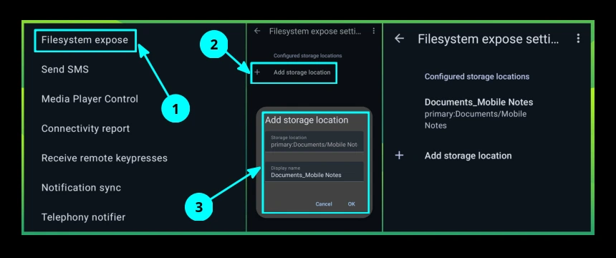Open the Filesystem expose plugin entry
Viewport: 616px width, 258px height.
click(85, 40)
